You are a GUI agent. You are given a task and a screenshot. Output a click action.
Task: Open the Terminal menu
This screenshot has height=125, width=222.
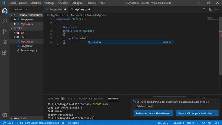(91, 3)
